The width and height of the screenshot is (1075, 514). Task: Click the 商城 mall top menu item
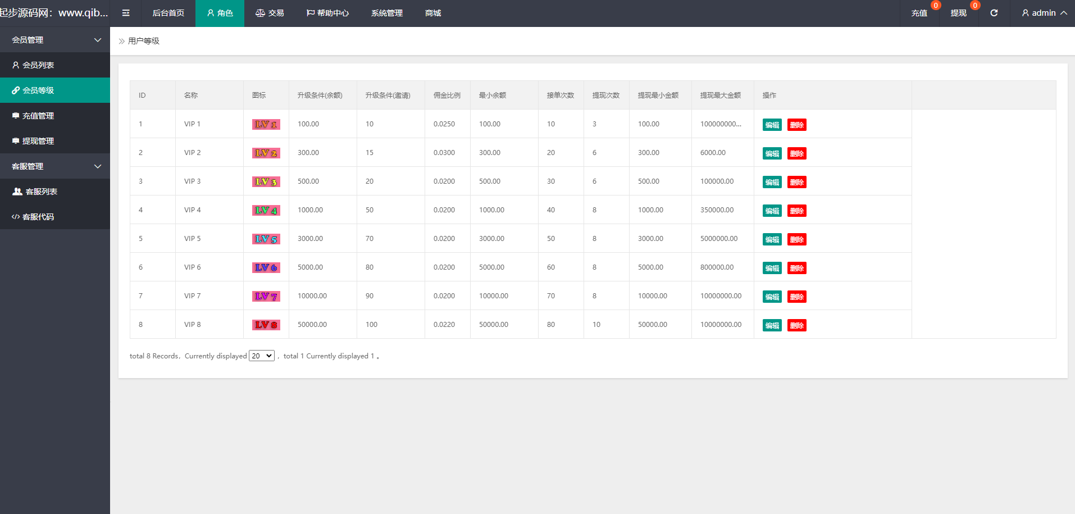coord(433,13)
